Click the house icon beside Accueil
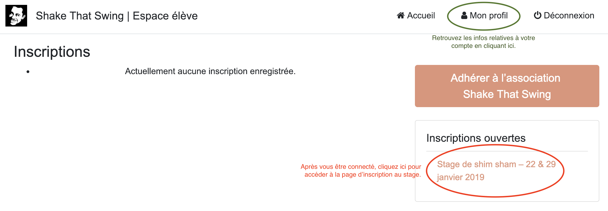Screen dimensions: 608x211 tap(401, 15)
